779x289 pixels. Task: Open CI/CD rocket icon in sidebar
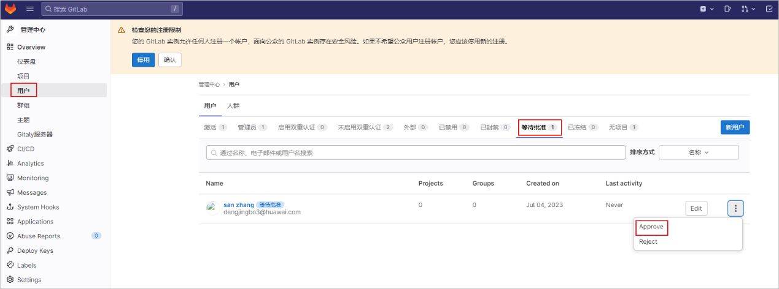pyautogui.click(x=10, y=149)
